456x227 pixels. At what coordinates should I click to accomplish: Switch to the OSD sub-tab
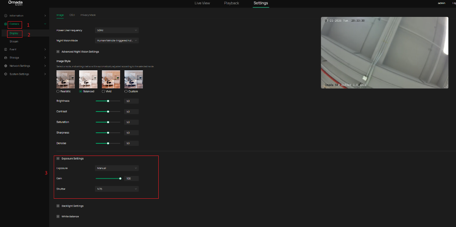(x=72, y=15)
